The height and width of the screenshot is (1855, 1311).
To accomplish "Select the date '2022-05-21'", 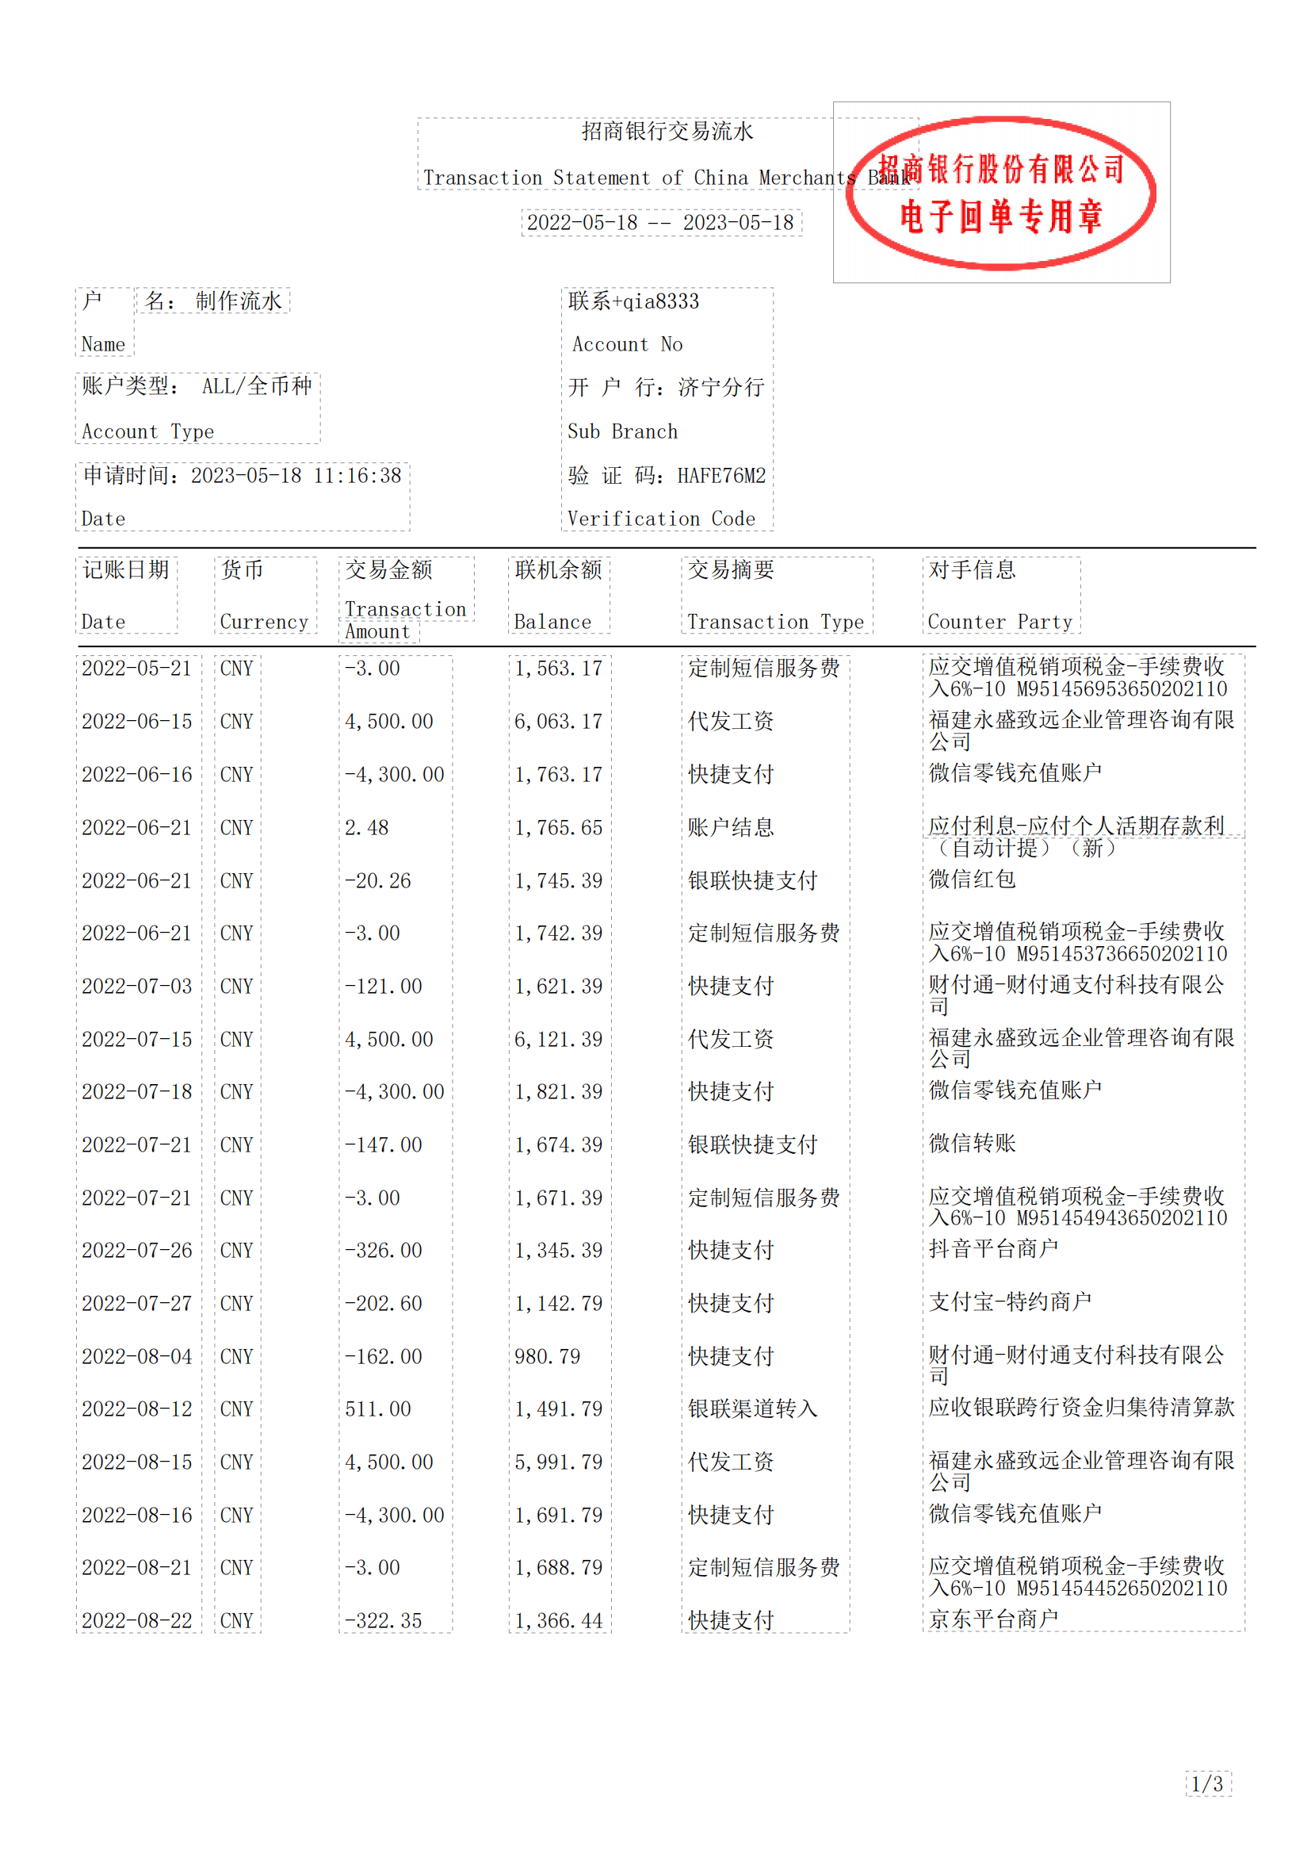I will tap(137, 668).
